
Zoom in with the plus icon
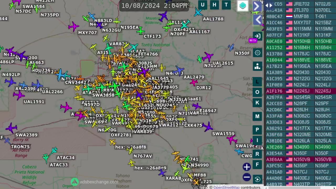click(246, 167)
